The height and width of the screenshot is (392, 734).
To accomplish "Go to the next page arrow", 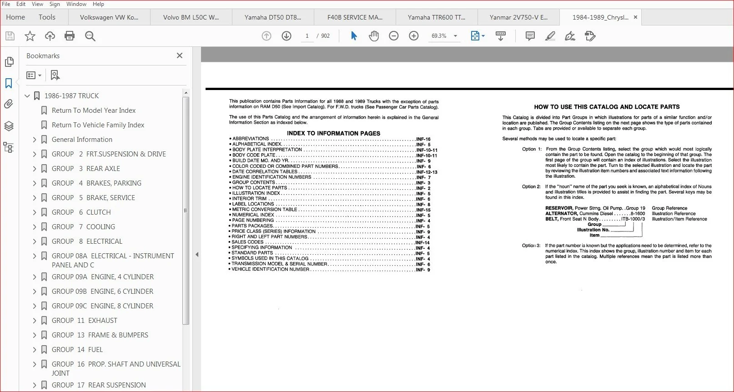I will [287, 36].
